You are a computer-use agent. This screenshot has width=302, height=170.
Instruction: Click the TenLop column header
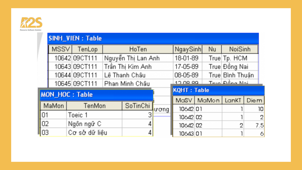tap(87, 49)
